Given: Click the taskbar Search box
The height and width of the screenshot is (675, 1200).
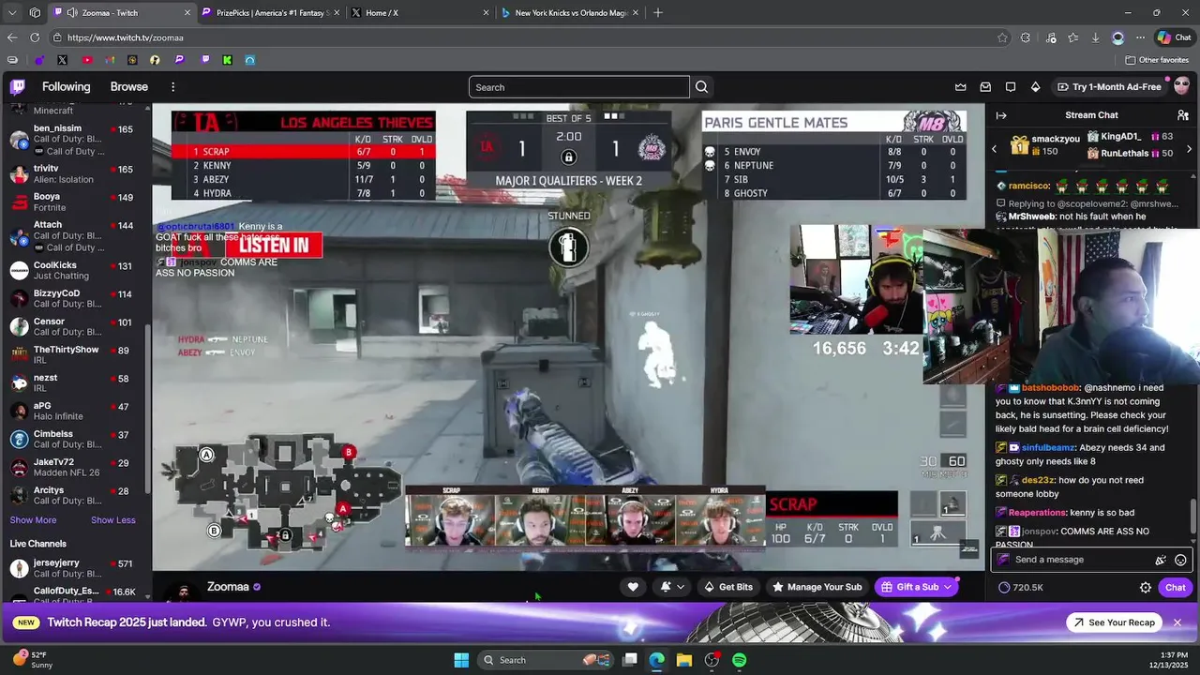Looking at the screenshot, I should [x=544, y=660].
